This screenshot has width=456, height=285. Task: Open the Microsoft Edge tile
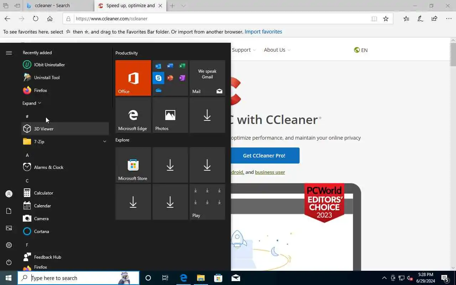[133, 115]
